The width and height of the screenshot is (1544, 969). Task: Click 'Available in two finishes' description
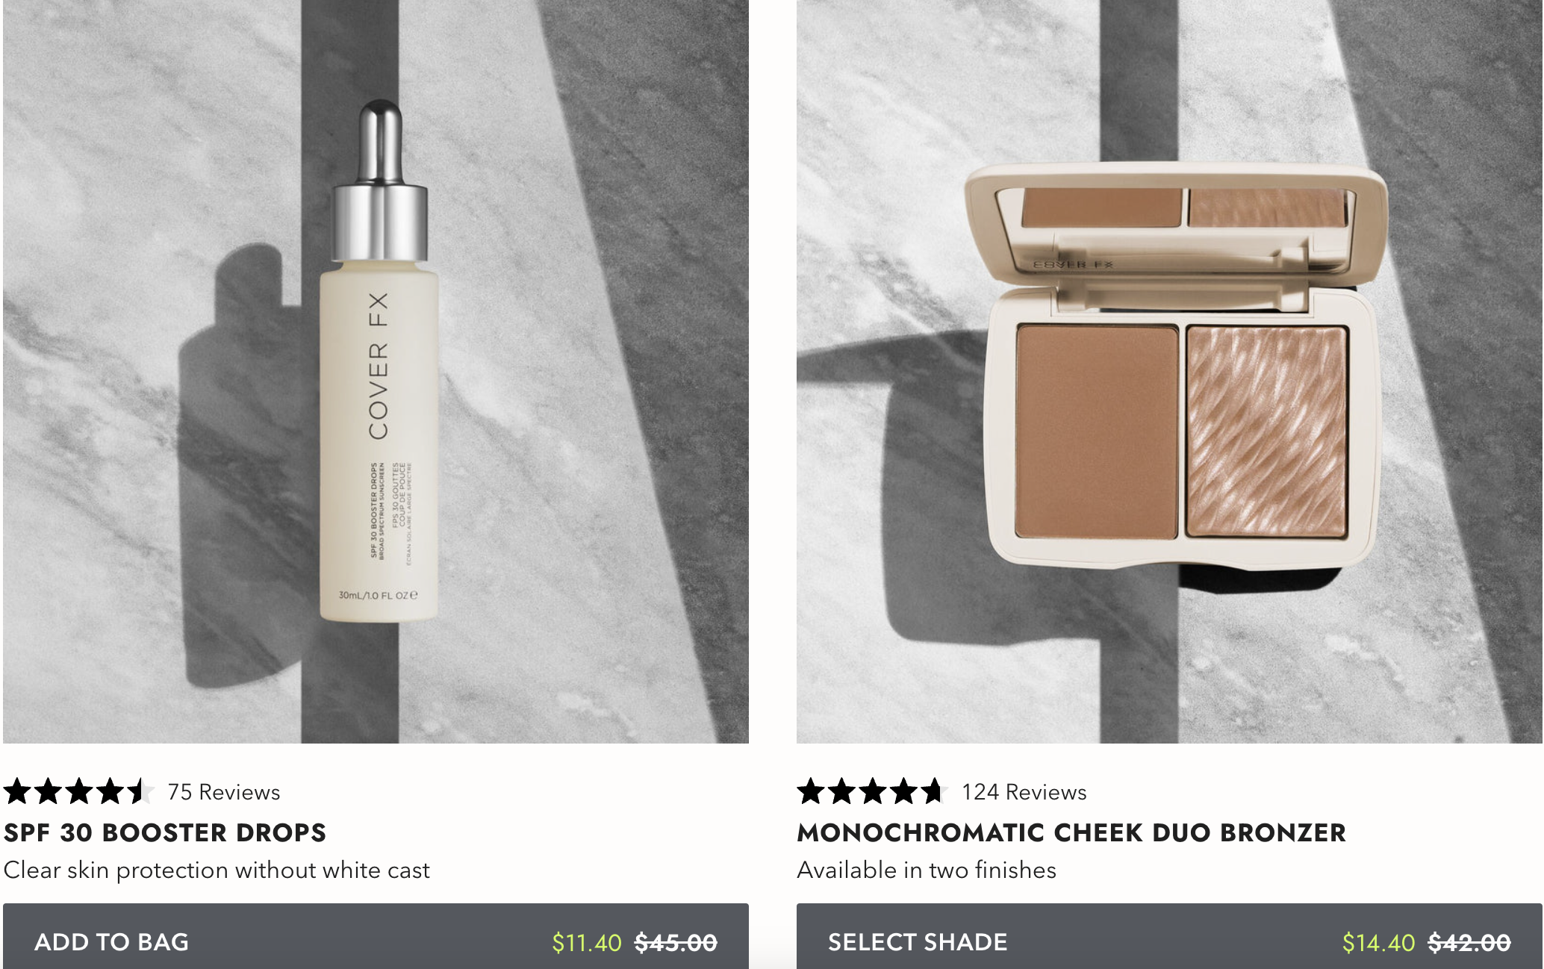[x=927, y=870]
